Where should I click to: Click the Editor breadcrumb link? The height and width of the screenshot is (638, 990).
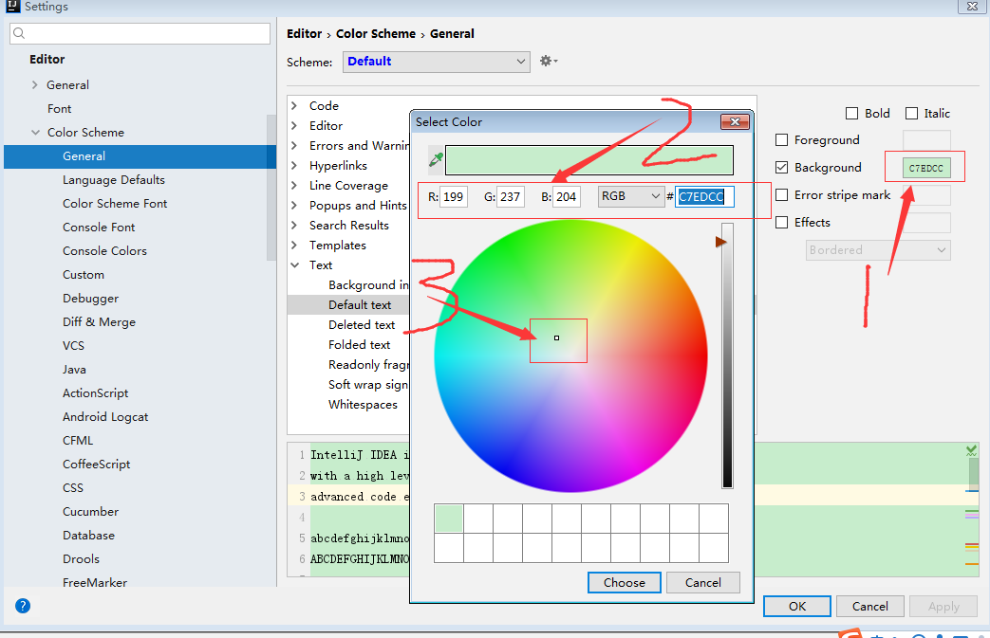click(x=305, y=34)
